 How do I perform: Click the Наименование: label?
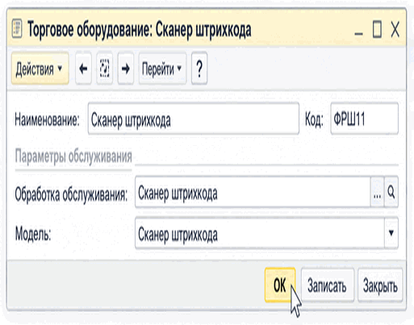[x=47, y=119]
